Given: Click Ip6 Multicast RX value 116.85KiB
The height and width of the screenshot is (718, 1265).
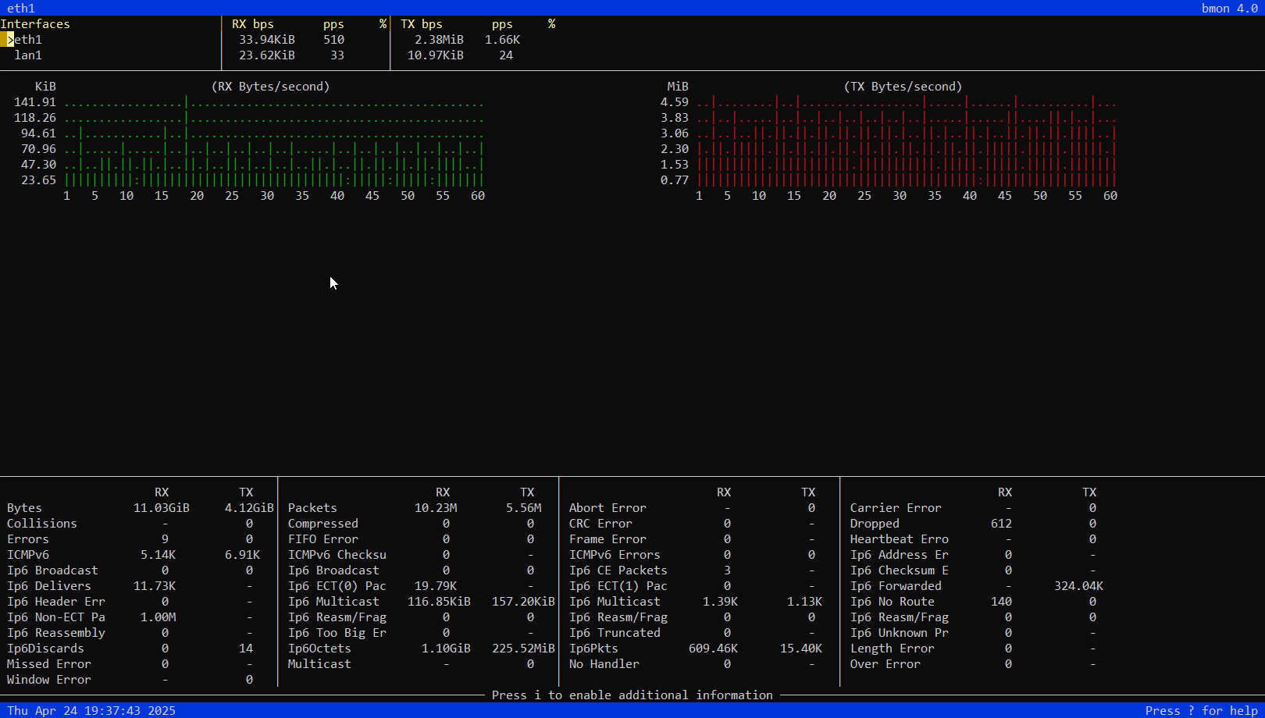Looking at the screenshot, I should 439,602.
